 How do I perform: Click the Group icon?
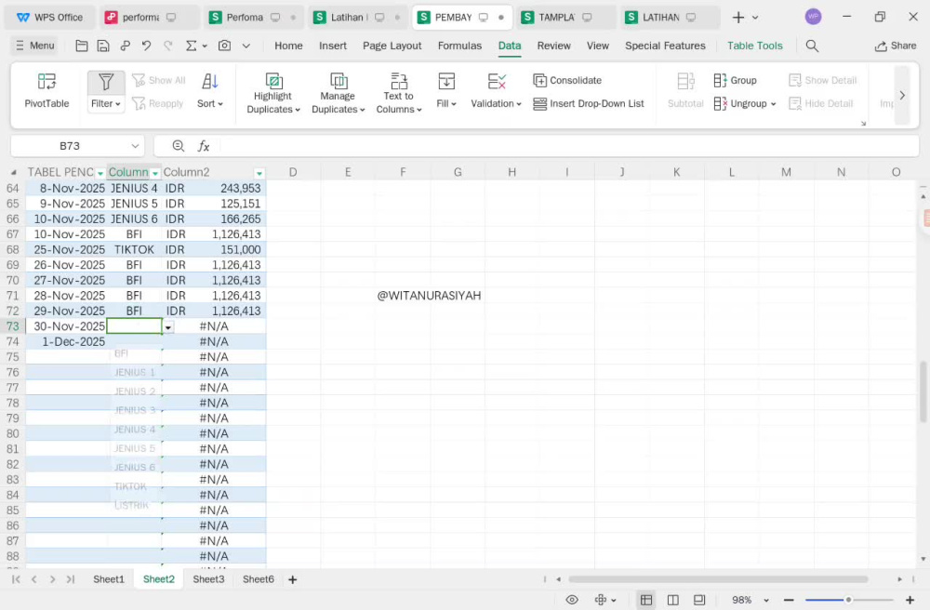(x=720, y=80)
